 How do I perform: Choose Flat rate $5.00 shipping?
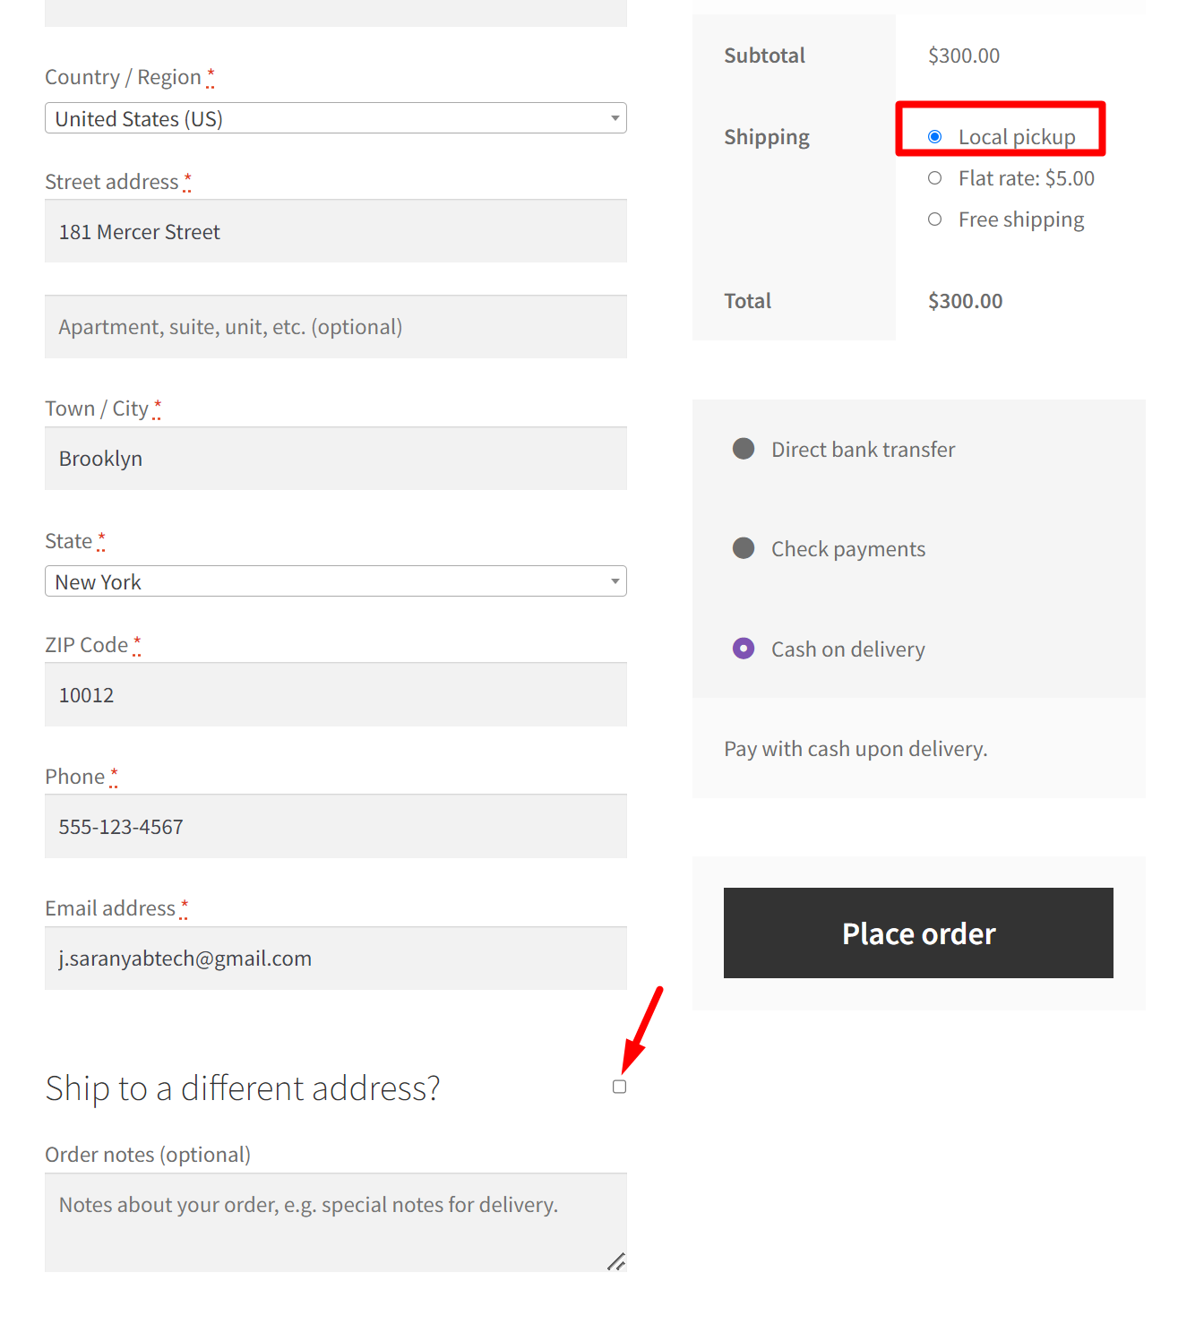(934, 177)
